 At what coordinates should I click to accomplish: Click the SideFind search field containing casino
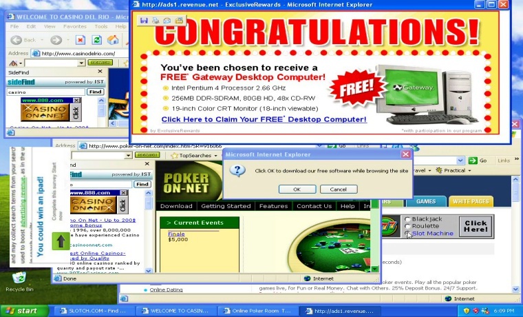45,92
